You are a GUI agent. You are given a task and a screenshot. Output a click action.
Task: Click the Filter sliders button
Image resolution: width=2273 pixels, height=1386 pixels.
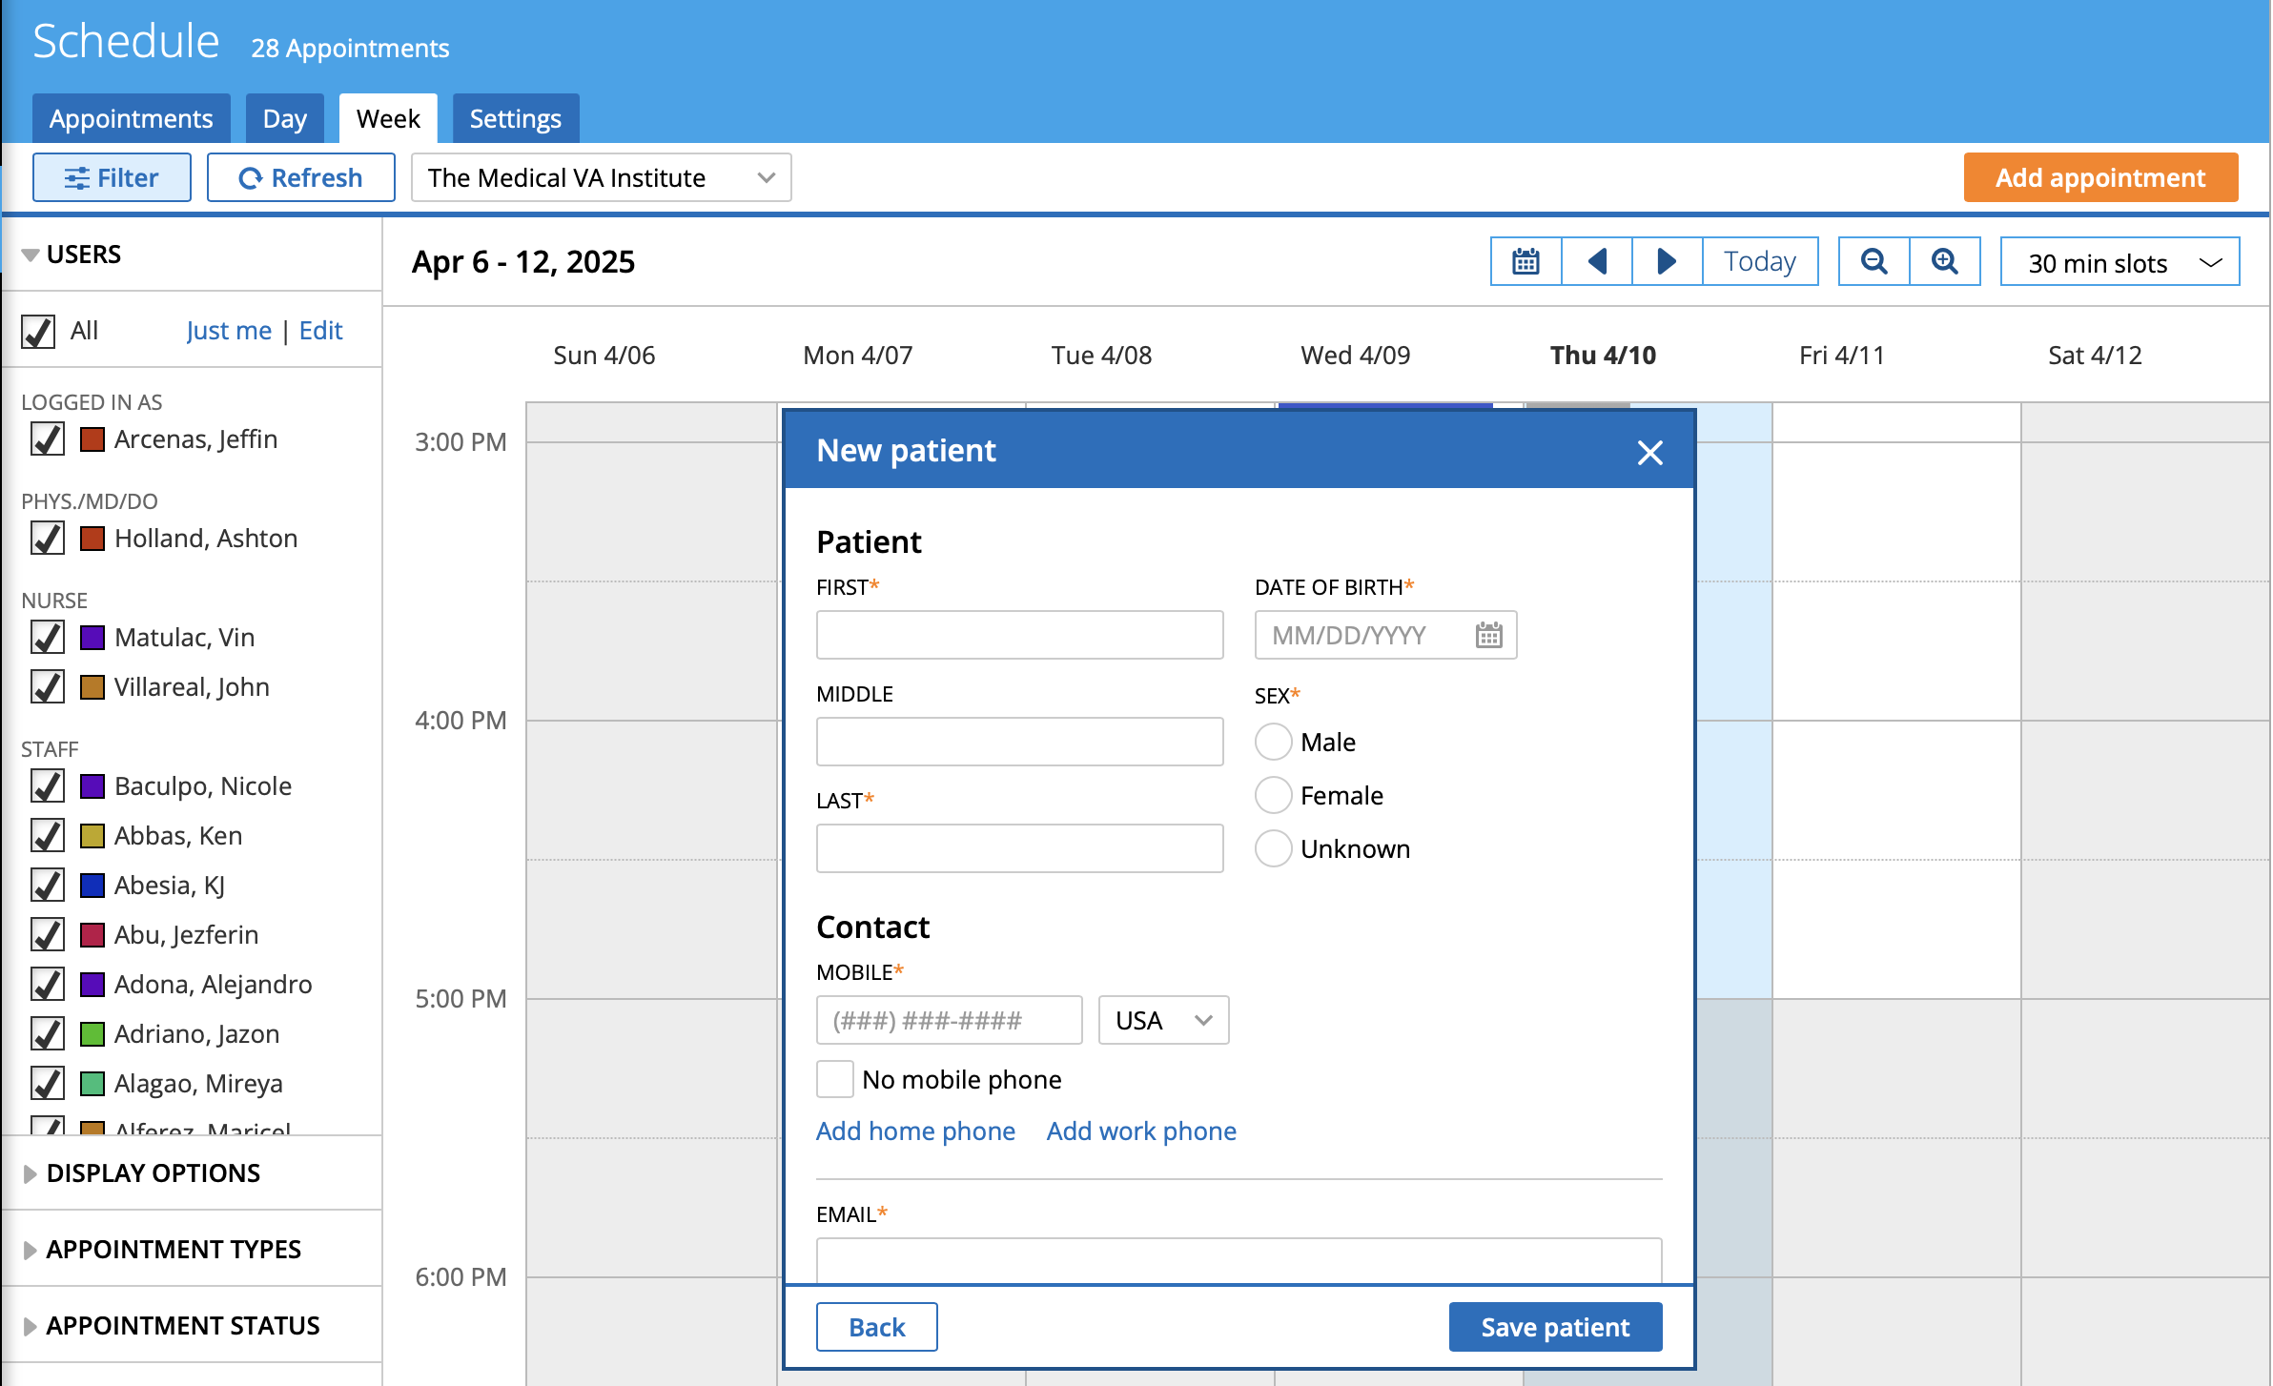click(112, 177)
